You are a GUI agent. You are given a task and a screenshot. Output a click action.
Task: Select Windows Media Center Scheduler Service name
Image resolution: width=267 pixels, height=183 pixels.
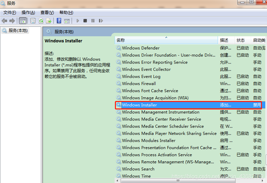coord(163,126)
